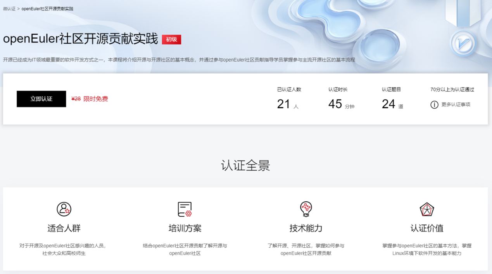Click the page title openEuler社区开源贡献实践
Image resolution: width=492 pixels, height=274 pixels.
pos(81,39)
